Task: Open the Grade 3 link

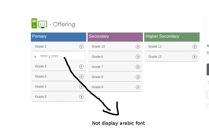Action: [x=41, y=76]
